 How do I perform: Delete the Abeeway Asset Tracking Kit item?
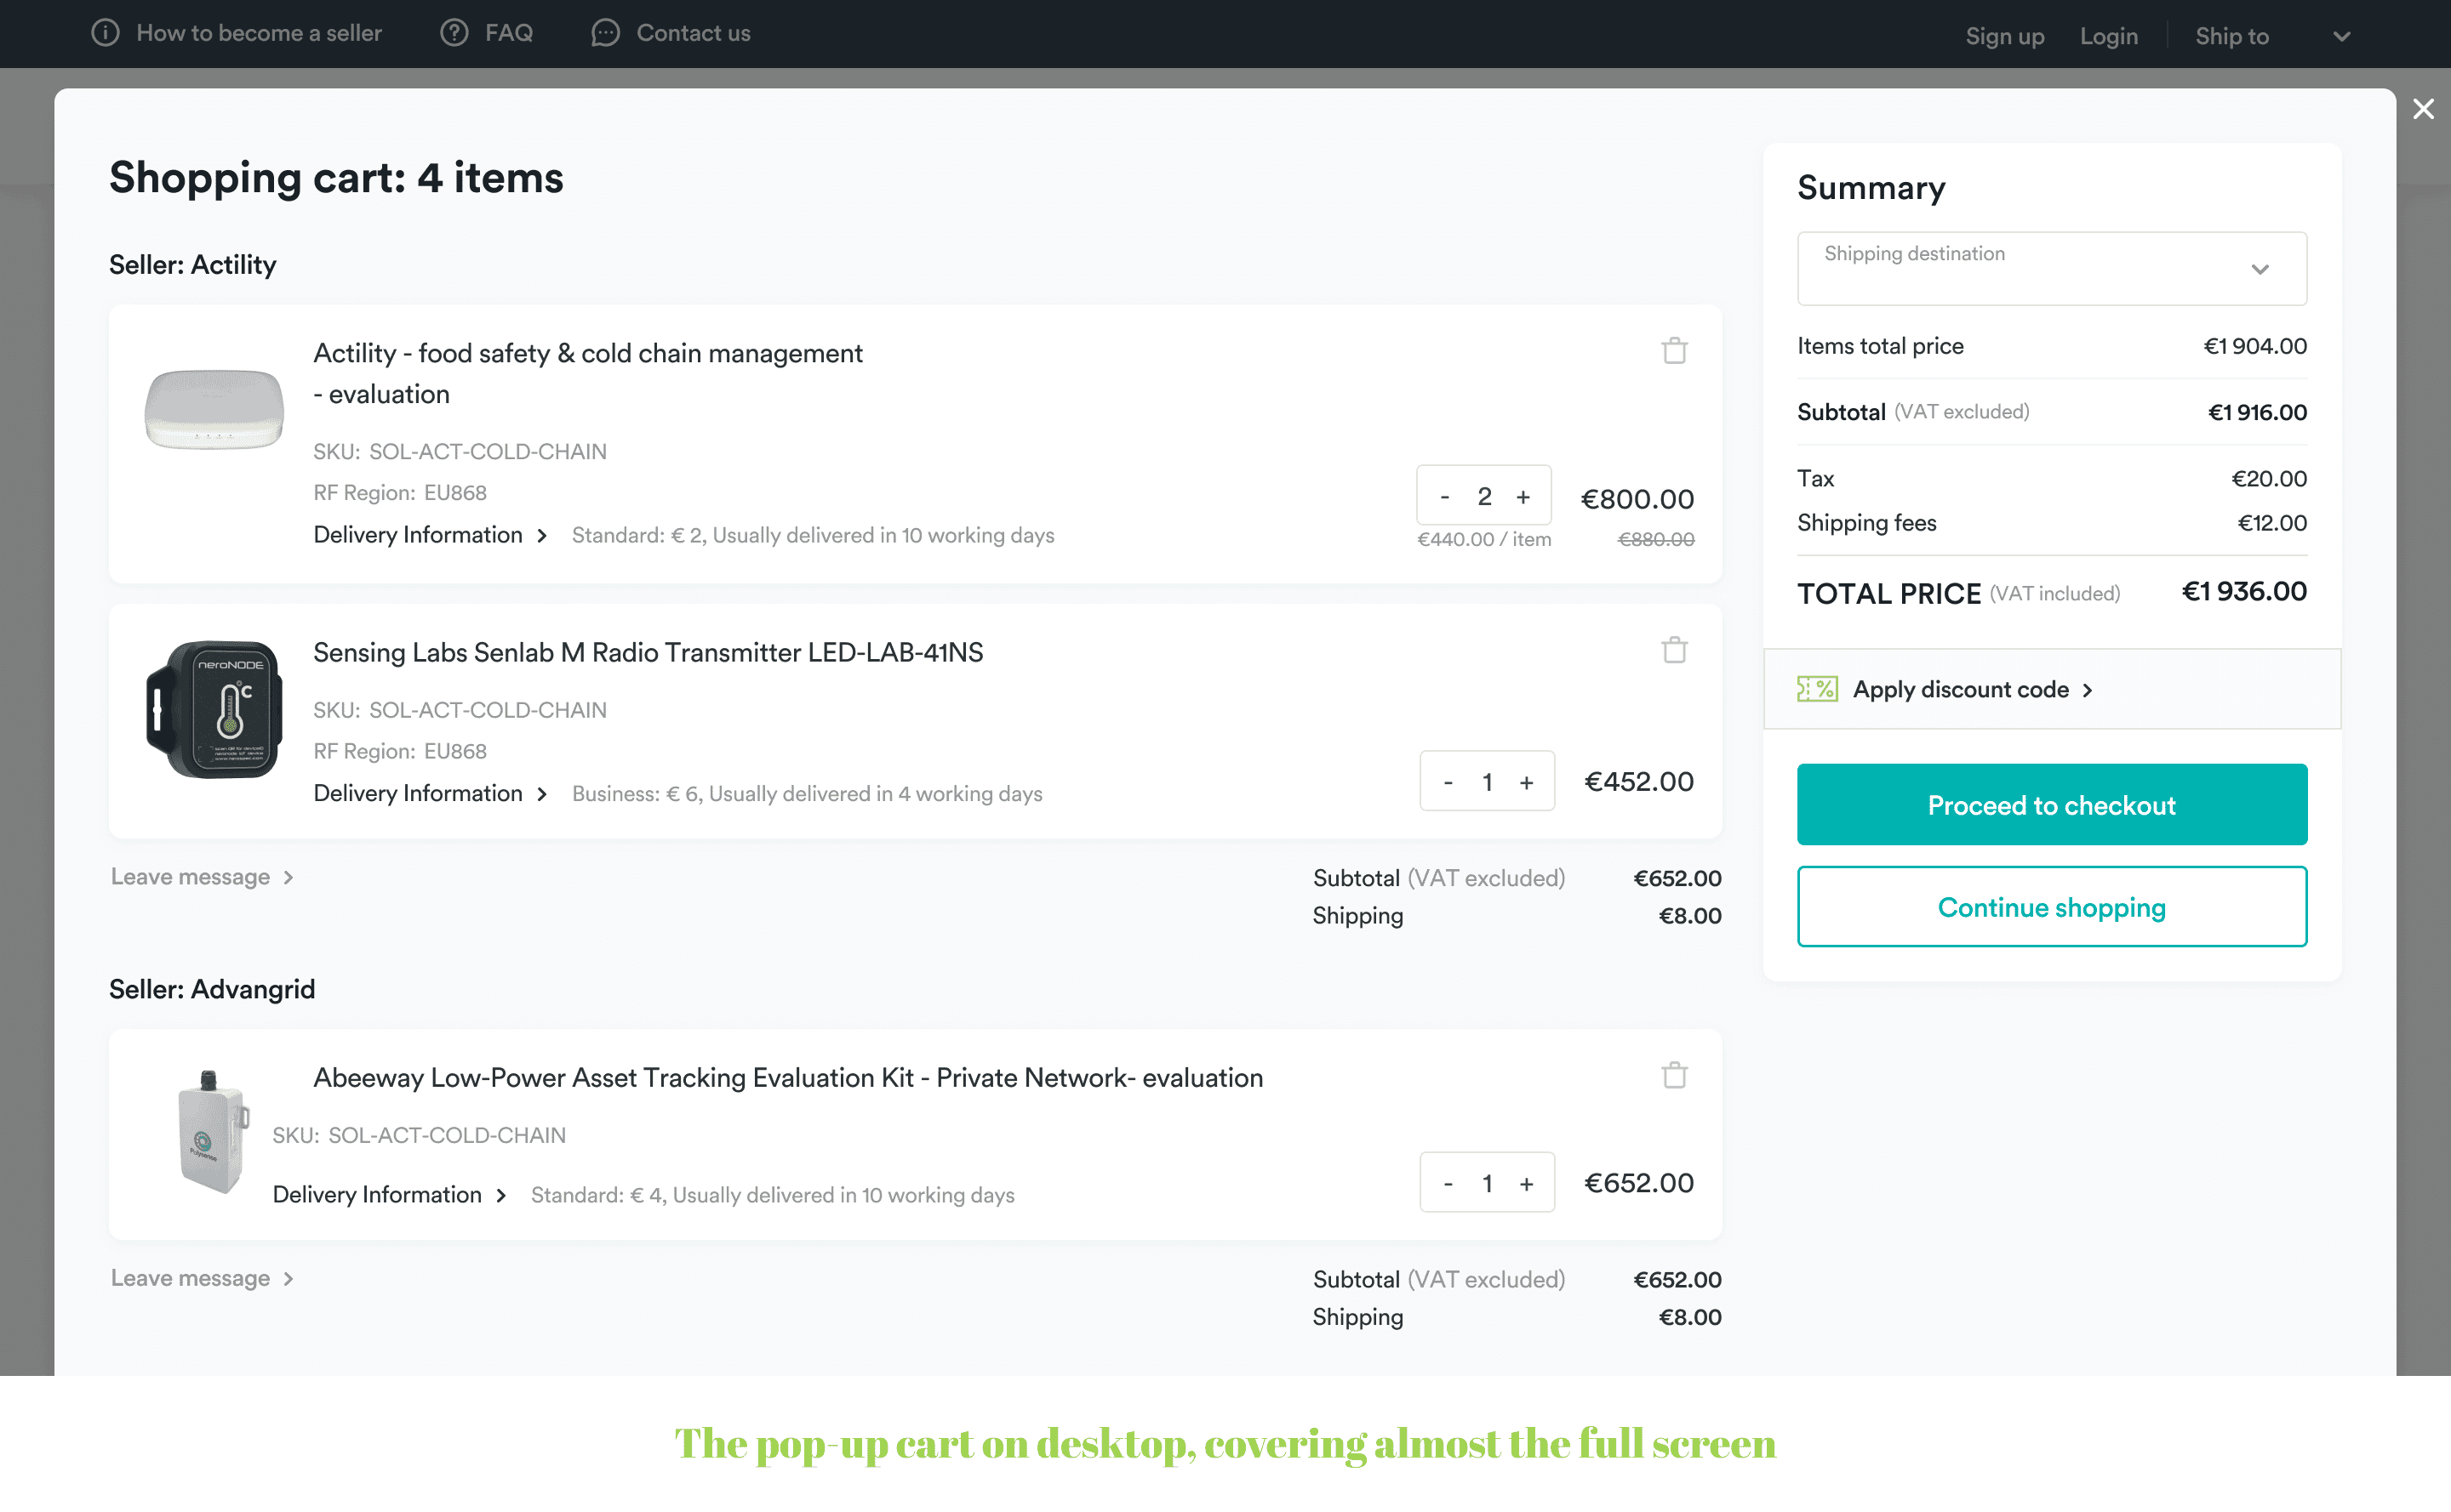pos(1674,1075)
